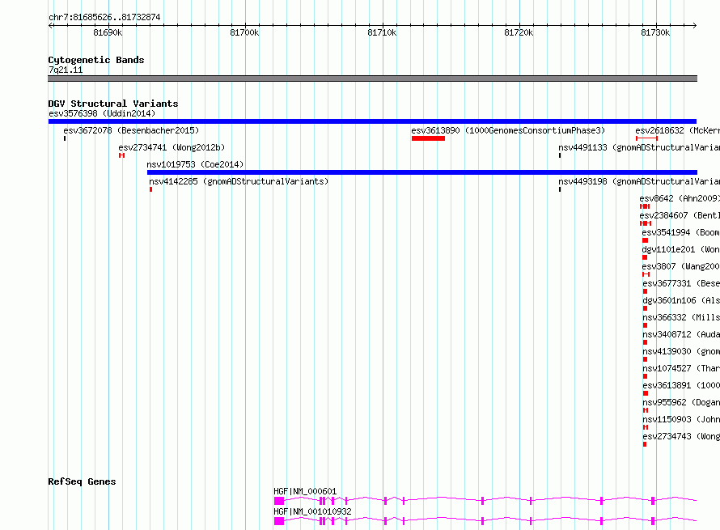Click the chr7:81685626..81732874 region label
Image resolution: width=720 pixels, height=530 pixels.
click(104, 18)
